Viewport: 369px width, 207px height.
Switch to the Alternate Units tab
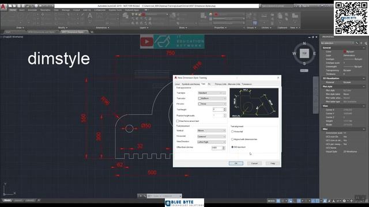(x=234, y=84)
